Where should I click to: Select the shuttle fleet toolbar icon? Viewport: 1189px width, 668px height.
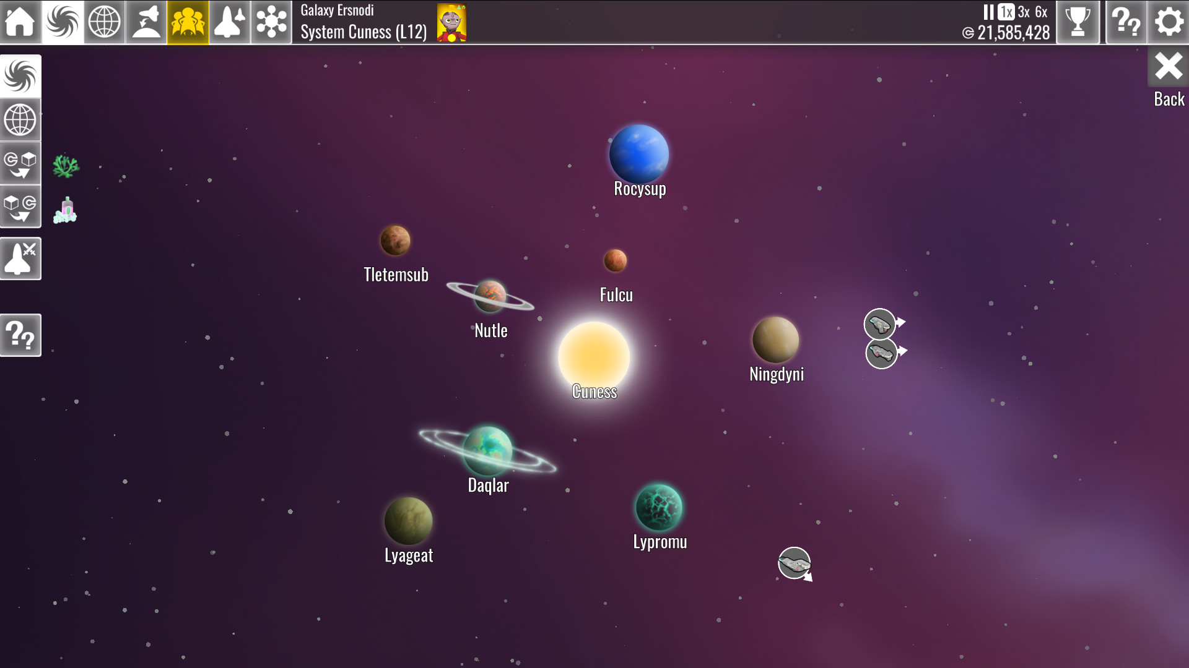pyautogui.click(x=230, y=22)
